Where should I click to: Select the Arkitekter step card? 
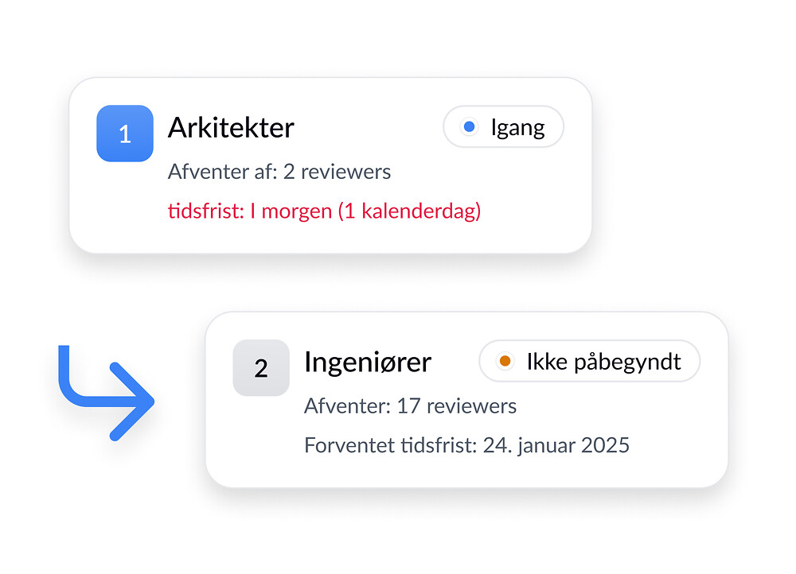(330, 165)
